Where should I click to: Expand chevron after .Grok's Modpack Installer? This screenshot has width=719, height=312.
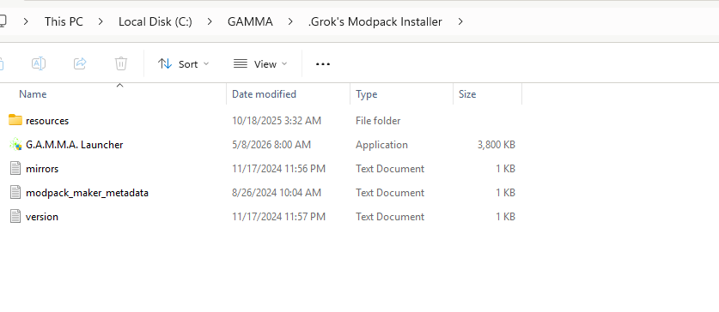tap(460, 21)
